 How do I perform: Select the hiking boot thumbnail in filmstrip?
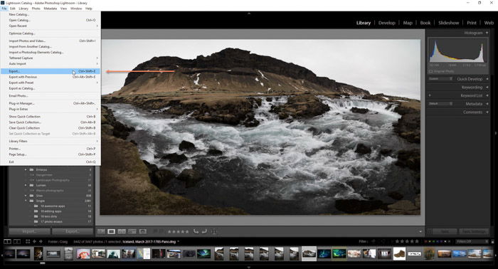coord(399,254)
